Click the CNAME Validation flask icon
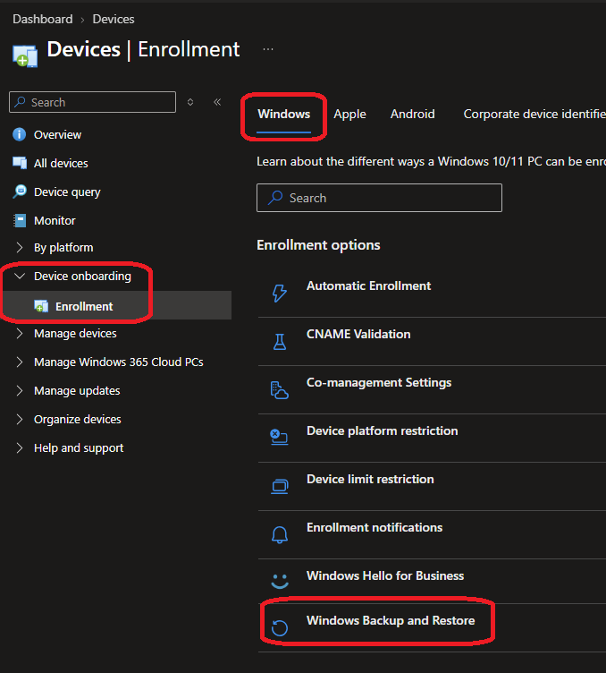The height and width of the screenshot is (673, 606). point(280,342)
